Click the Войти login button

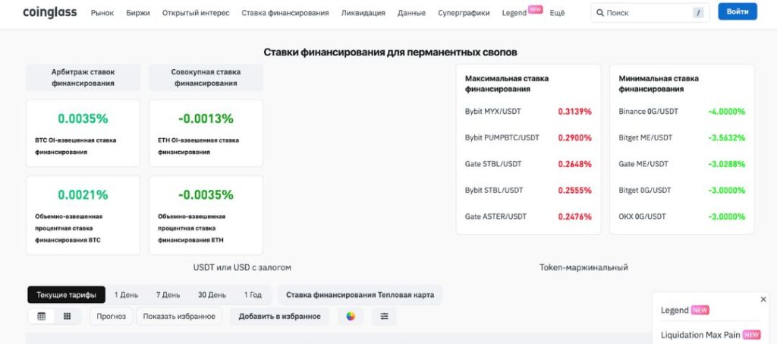(738, 12)
